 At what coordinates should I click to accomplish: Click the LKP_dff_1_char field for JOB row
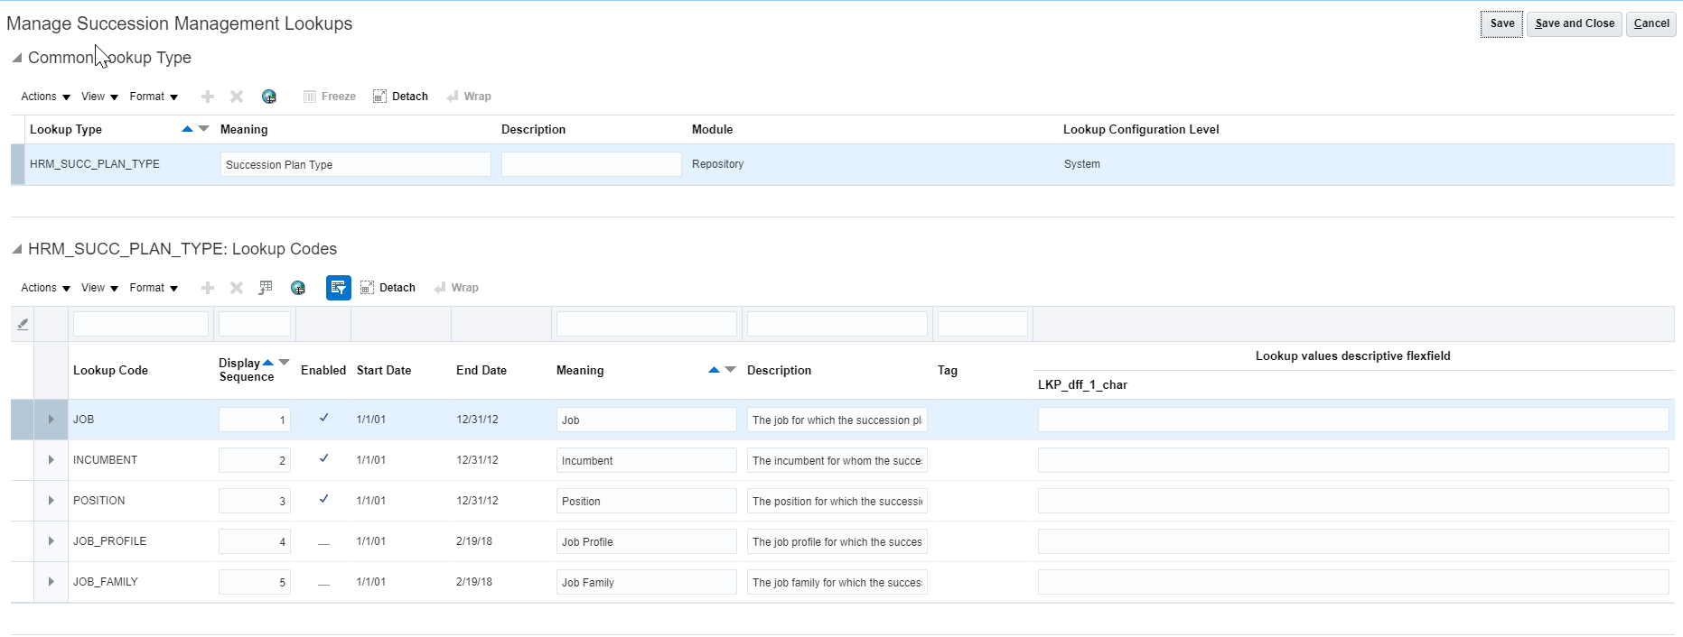[x=1353, y=420]
